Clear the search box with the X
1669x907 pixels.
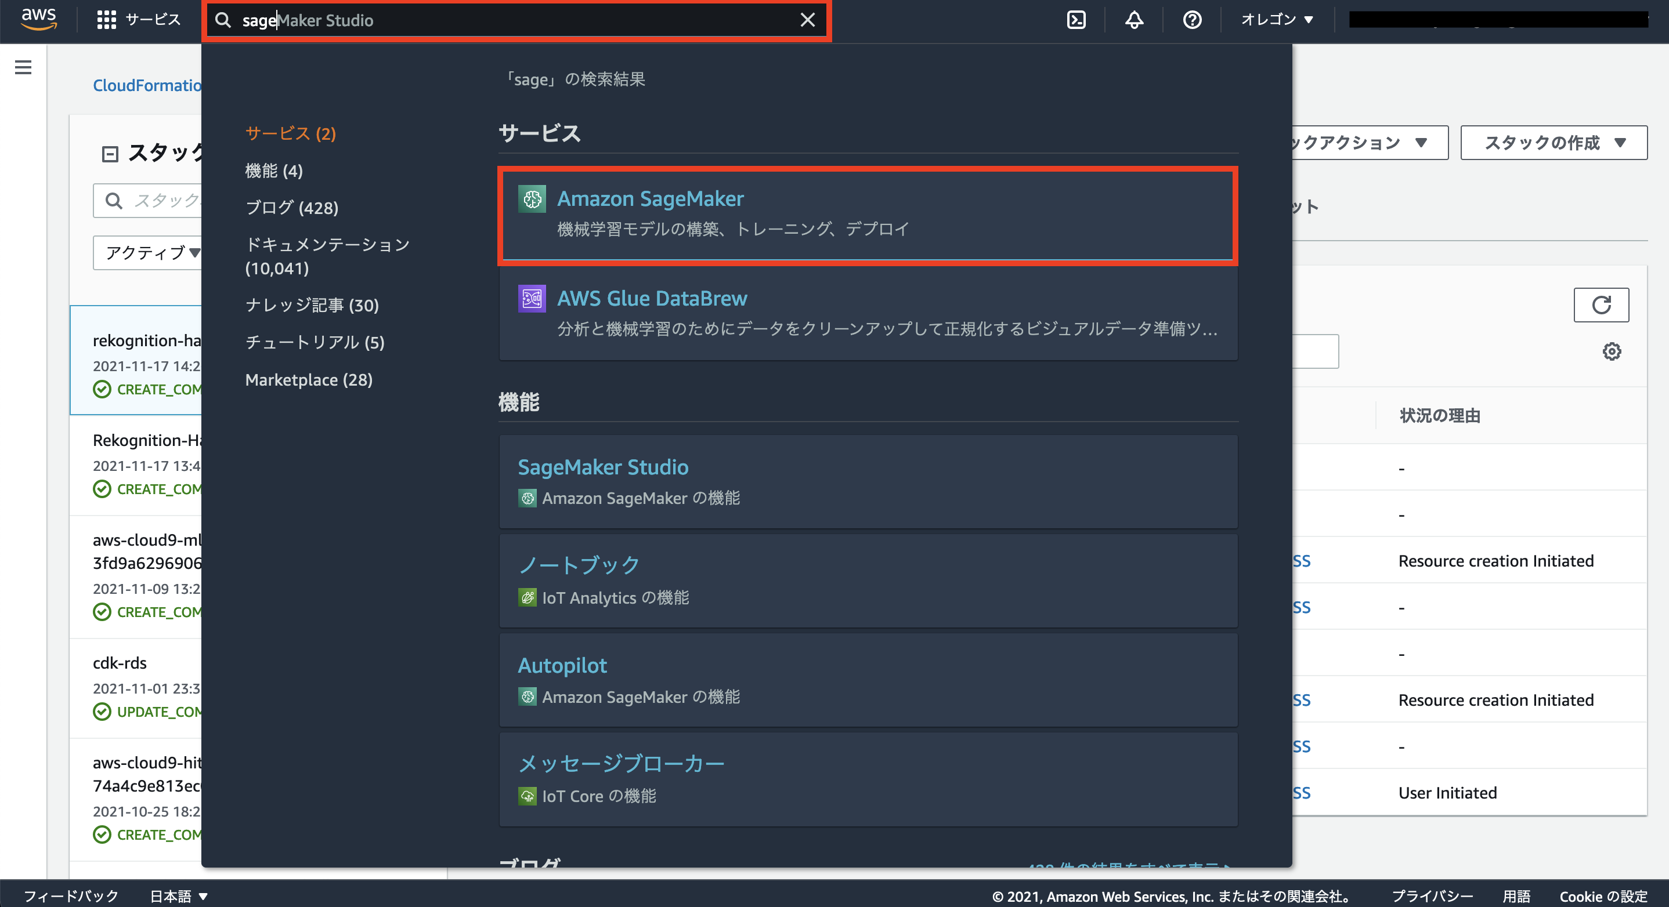pyautogui.click(x=807, y=20)
